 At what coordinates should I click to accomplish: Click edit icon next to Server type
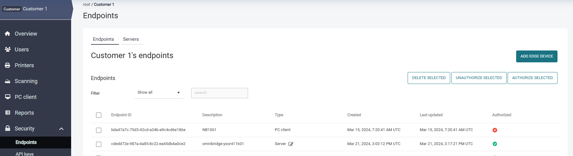tap(291, 144)
